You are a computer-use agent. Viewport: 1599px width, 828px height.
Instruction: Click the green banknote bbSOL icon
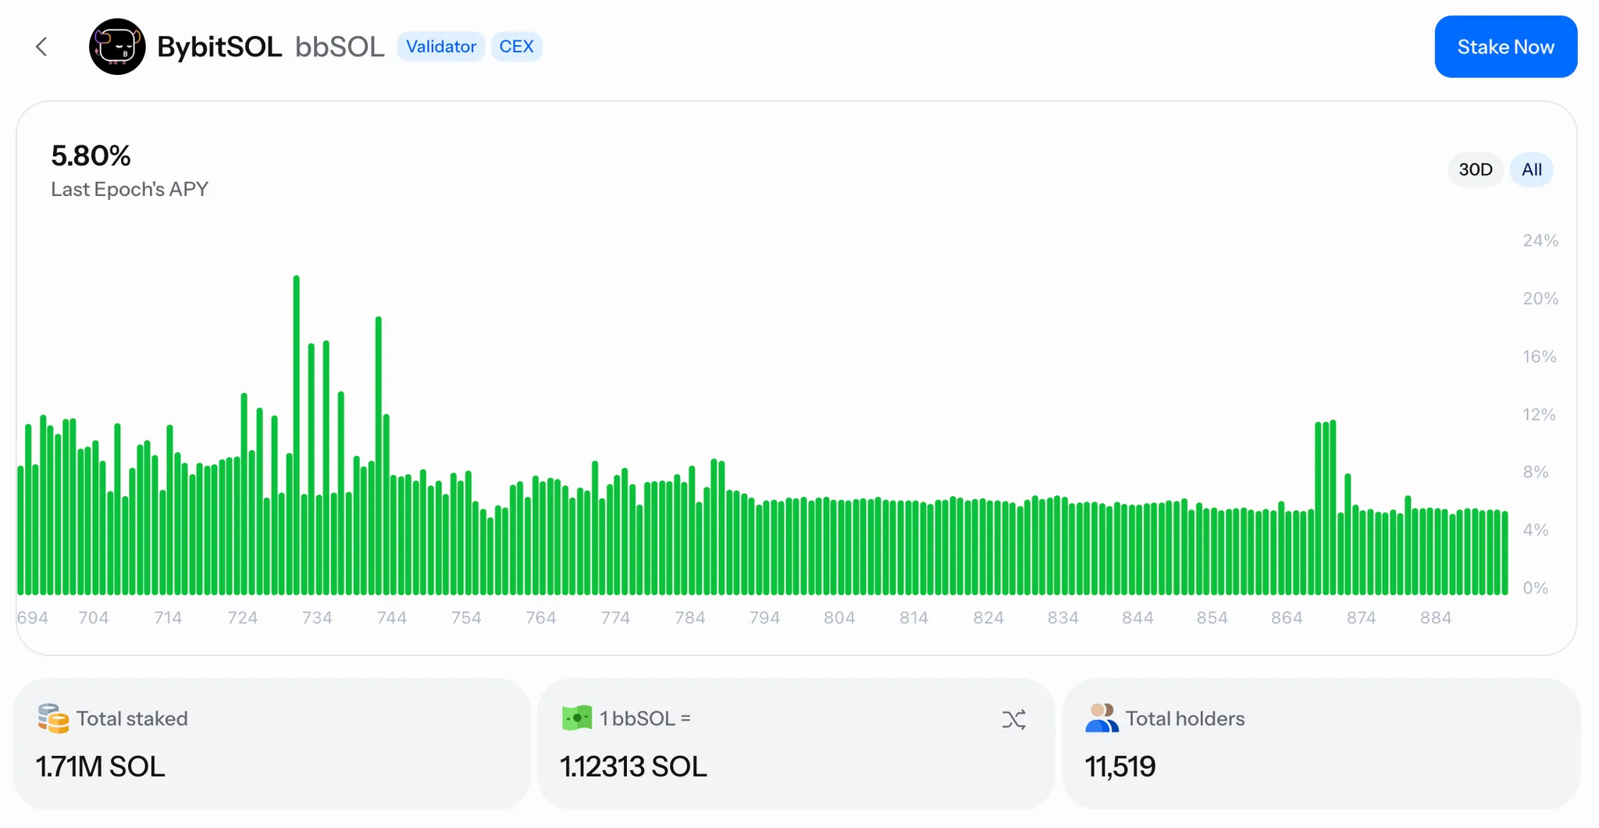(577, 719)
